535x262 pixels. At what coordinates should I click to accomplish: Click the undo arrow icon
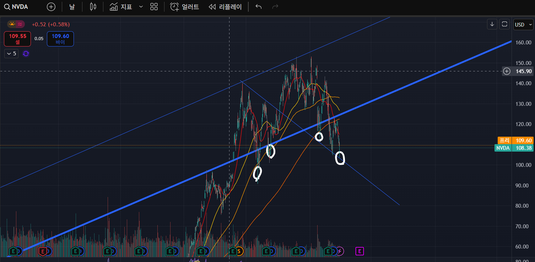click(259, 7)
